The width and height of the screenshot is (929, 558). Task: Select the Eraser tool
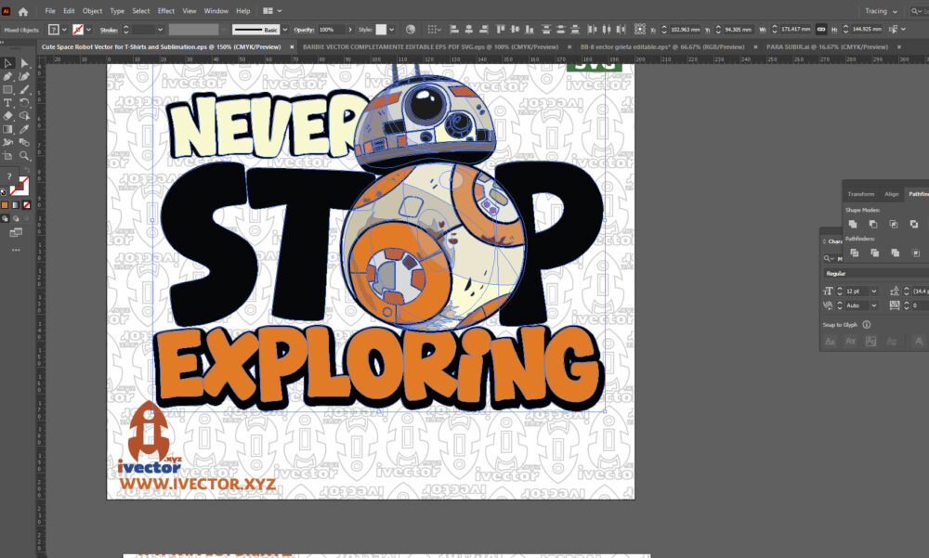click(7, 116)
